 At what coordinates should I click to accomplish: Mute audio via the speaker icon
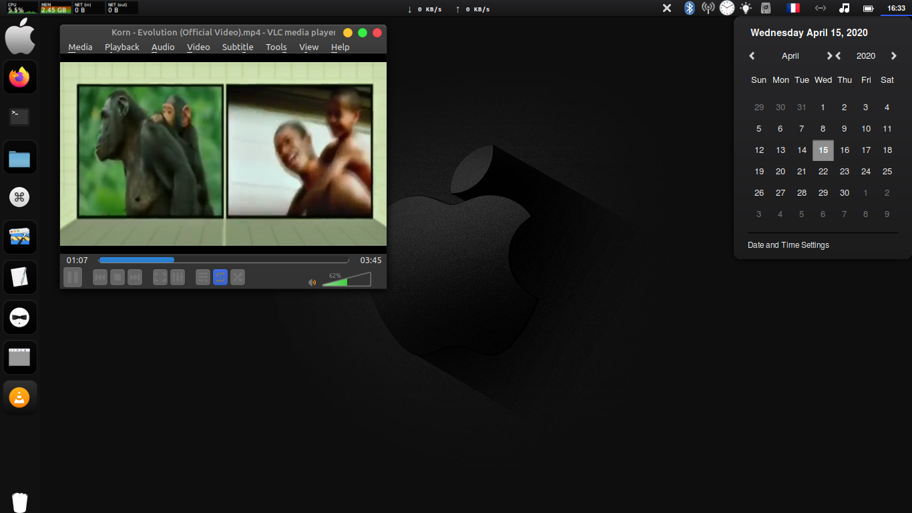click(x=312, y=283)
